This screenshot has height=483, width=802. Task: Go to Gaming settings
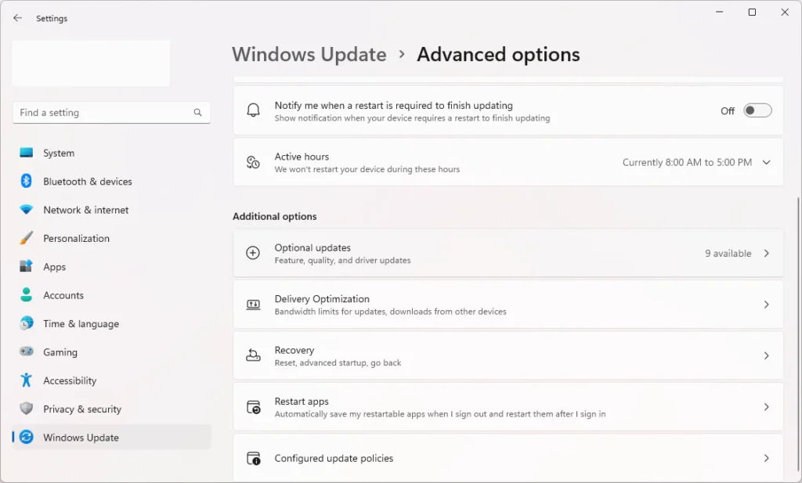(111, 352)
